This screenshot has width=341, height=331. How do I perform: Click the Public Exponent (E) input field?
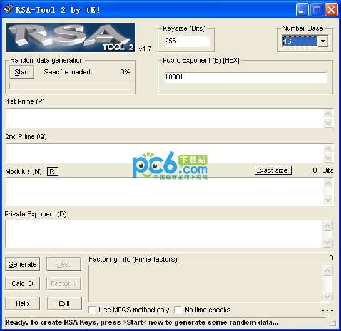click(x=246, y=78)
